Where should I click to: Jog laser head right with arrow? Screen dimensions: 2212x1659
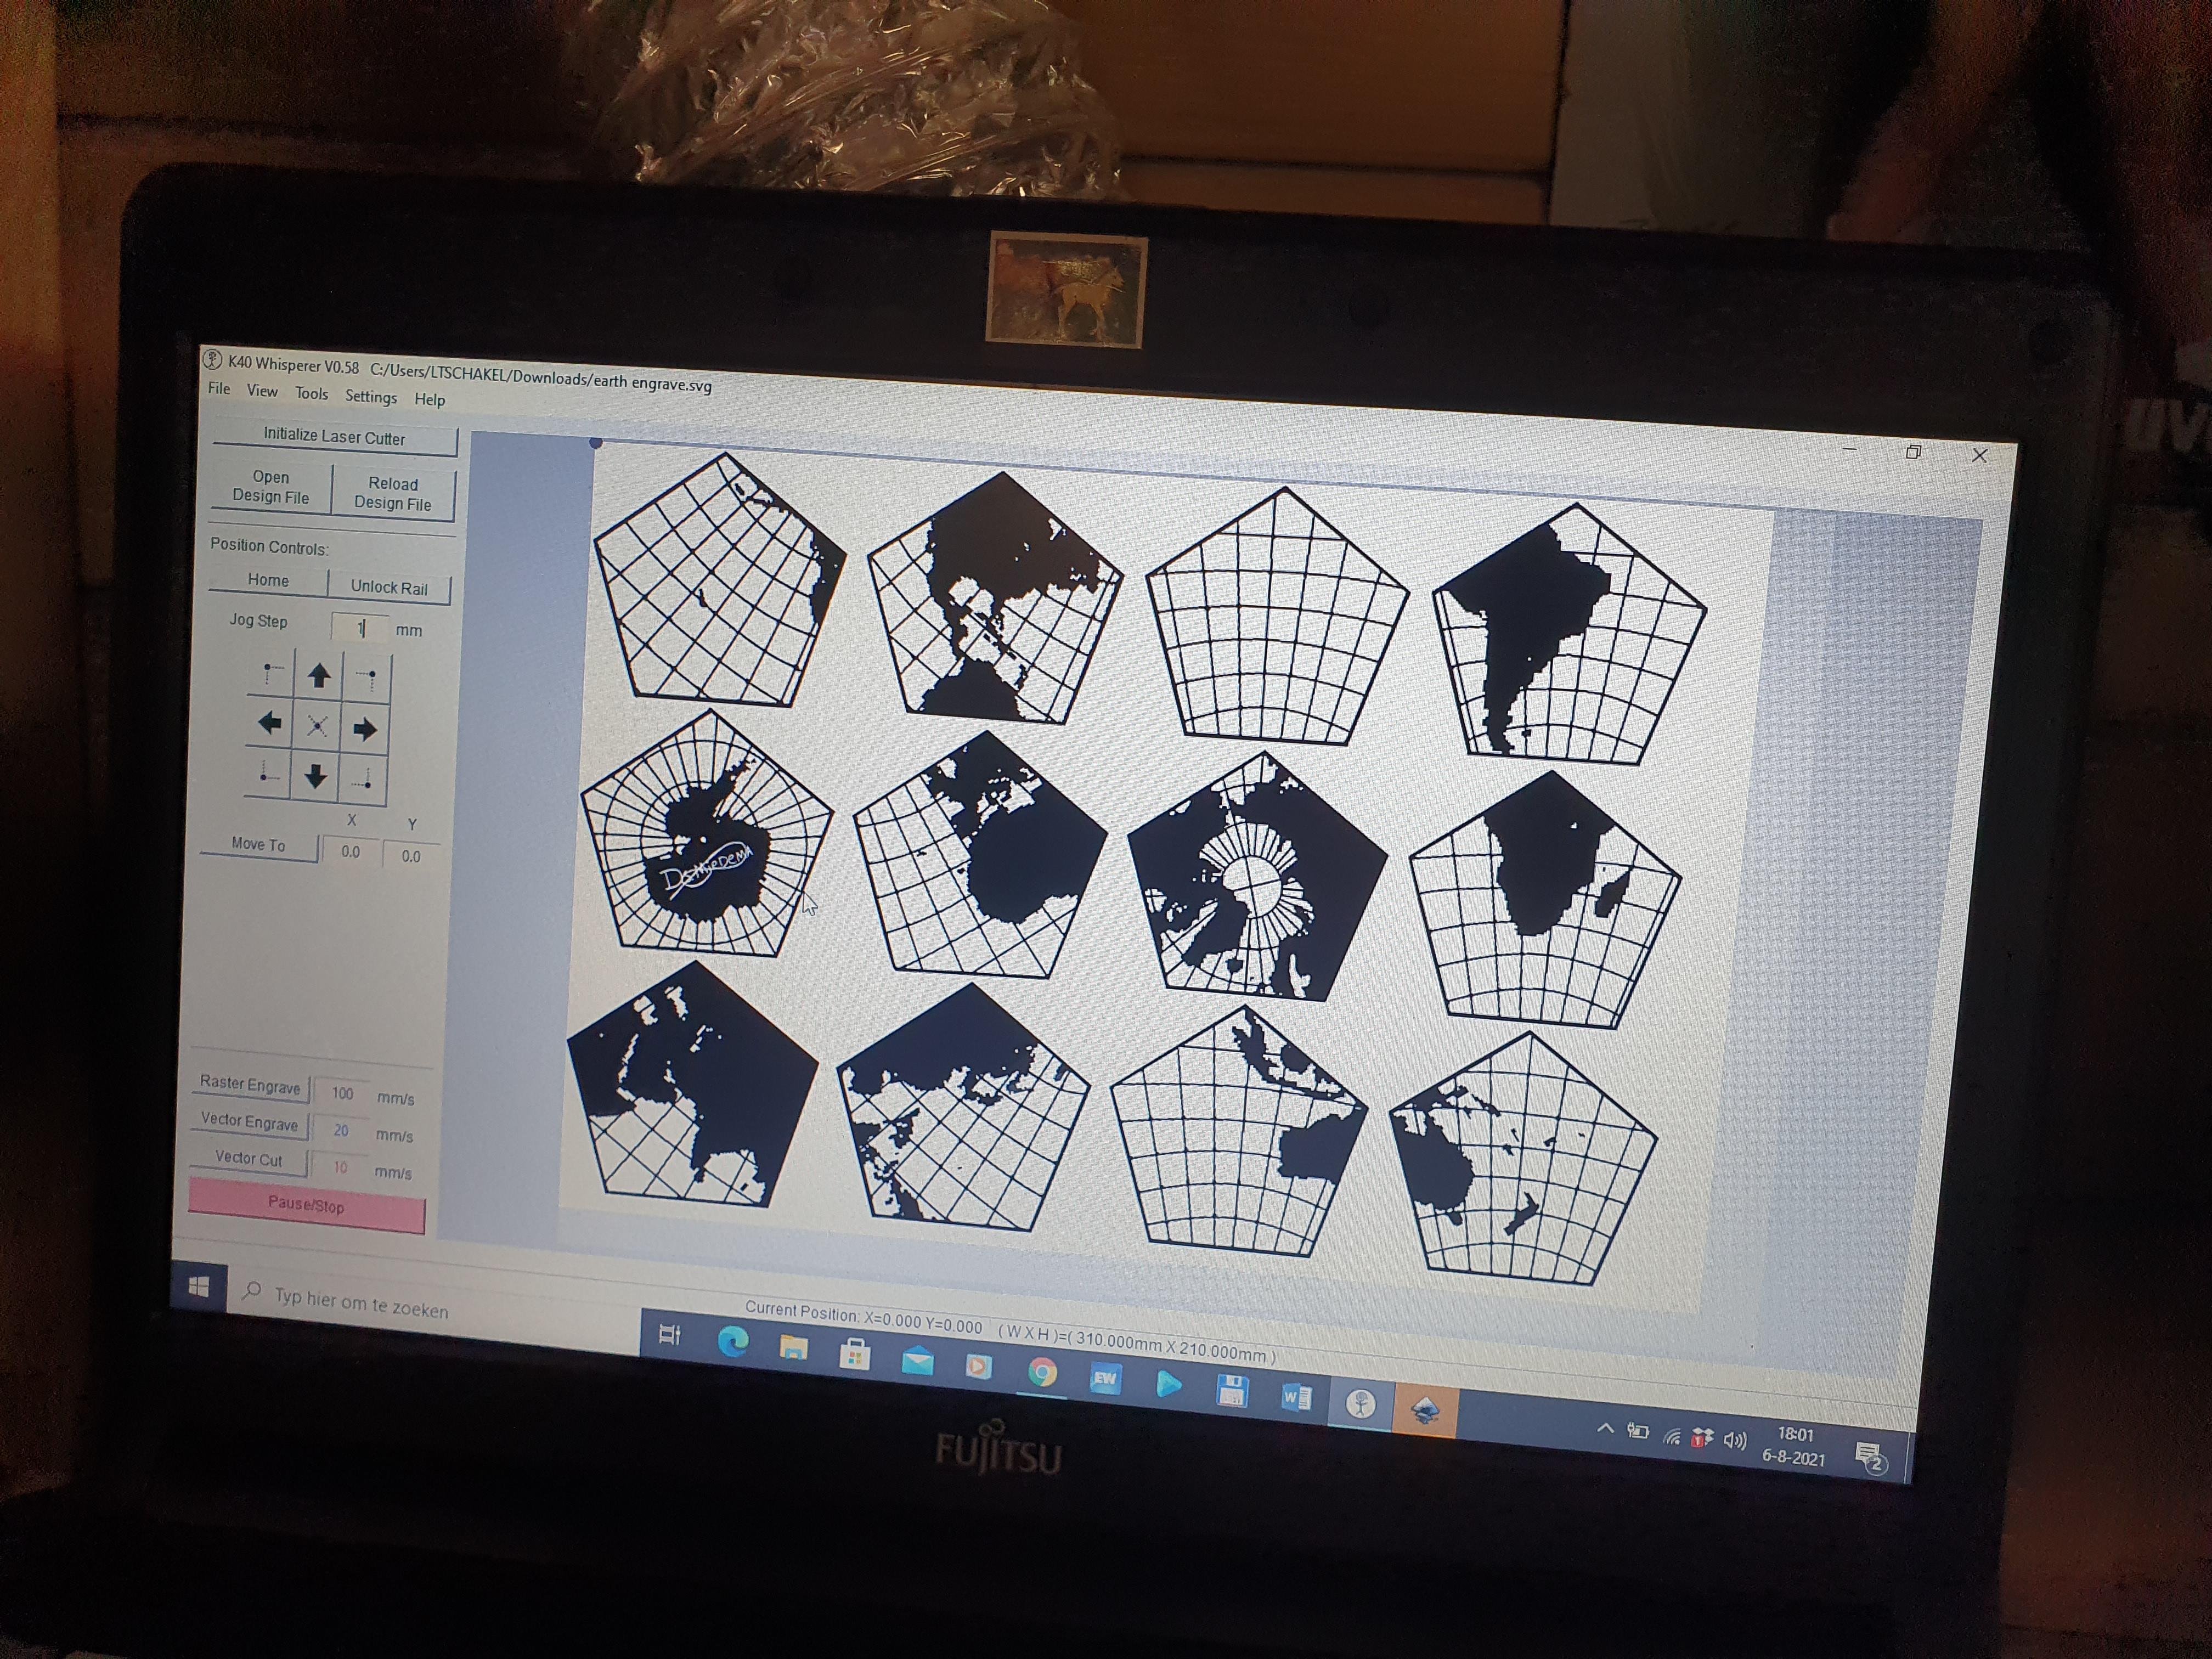(365, 729)
